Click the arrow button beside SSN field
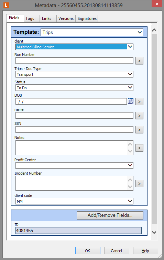Image resolution: width=164 pixels, height=260 pixels. [x=139, y=130]
